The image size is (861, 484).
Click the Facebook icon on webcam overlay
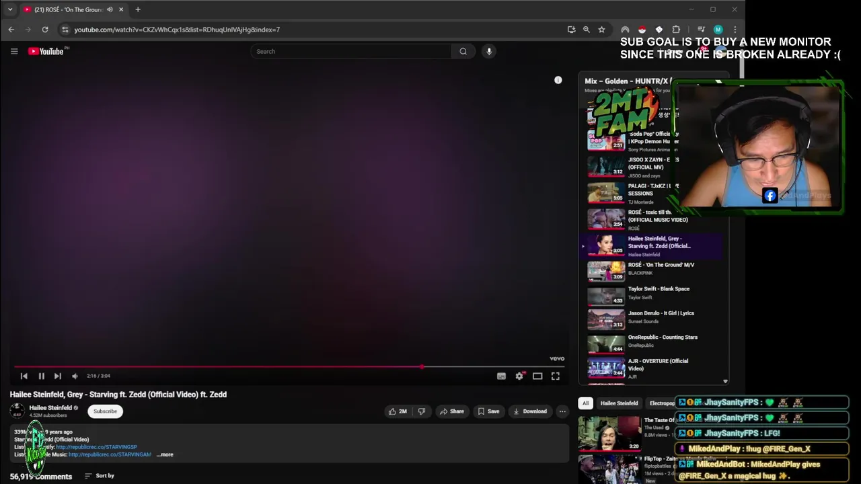click(x=770, y=196)
